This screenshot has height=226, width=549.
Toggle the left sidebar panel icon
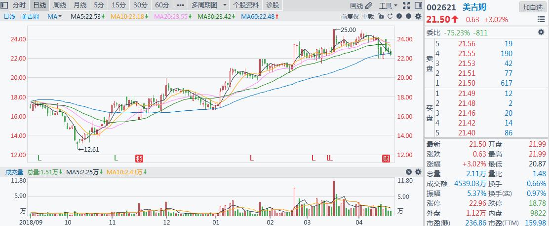point(5,5)
